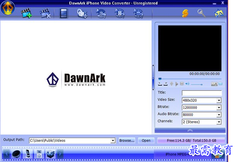Click the gold dollar buy icon
This screenshot has height=162, width=236.
pos(185,13)
